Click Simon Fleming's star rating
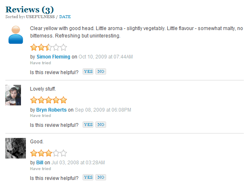The width and height of the screenshot is (250, 189). 48,47
